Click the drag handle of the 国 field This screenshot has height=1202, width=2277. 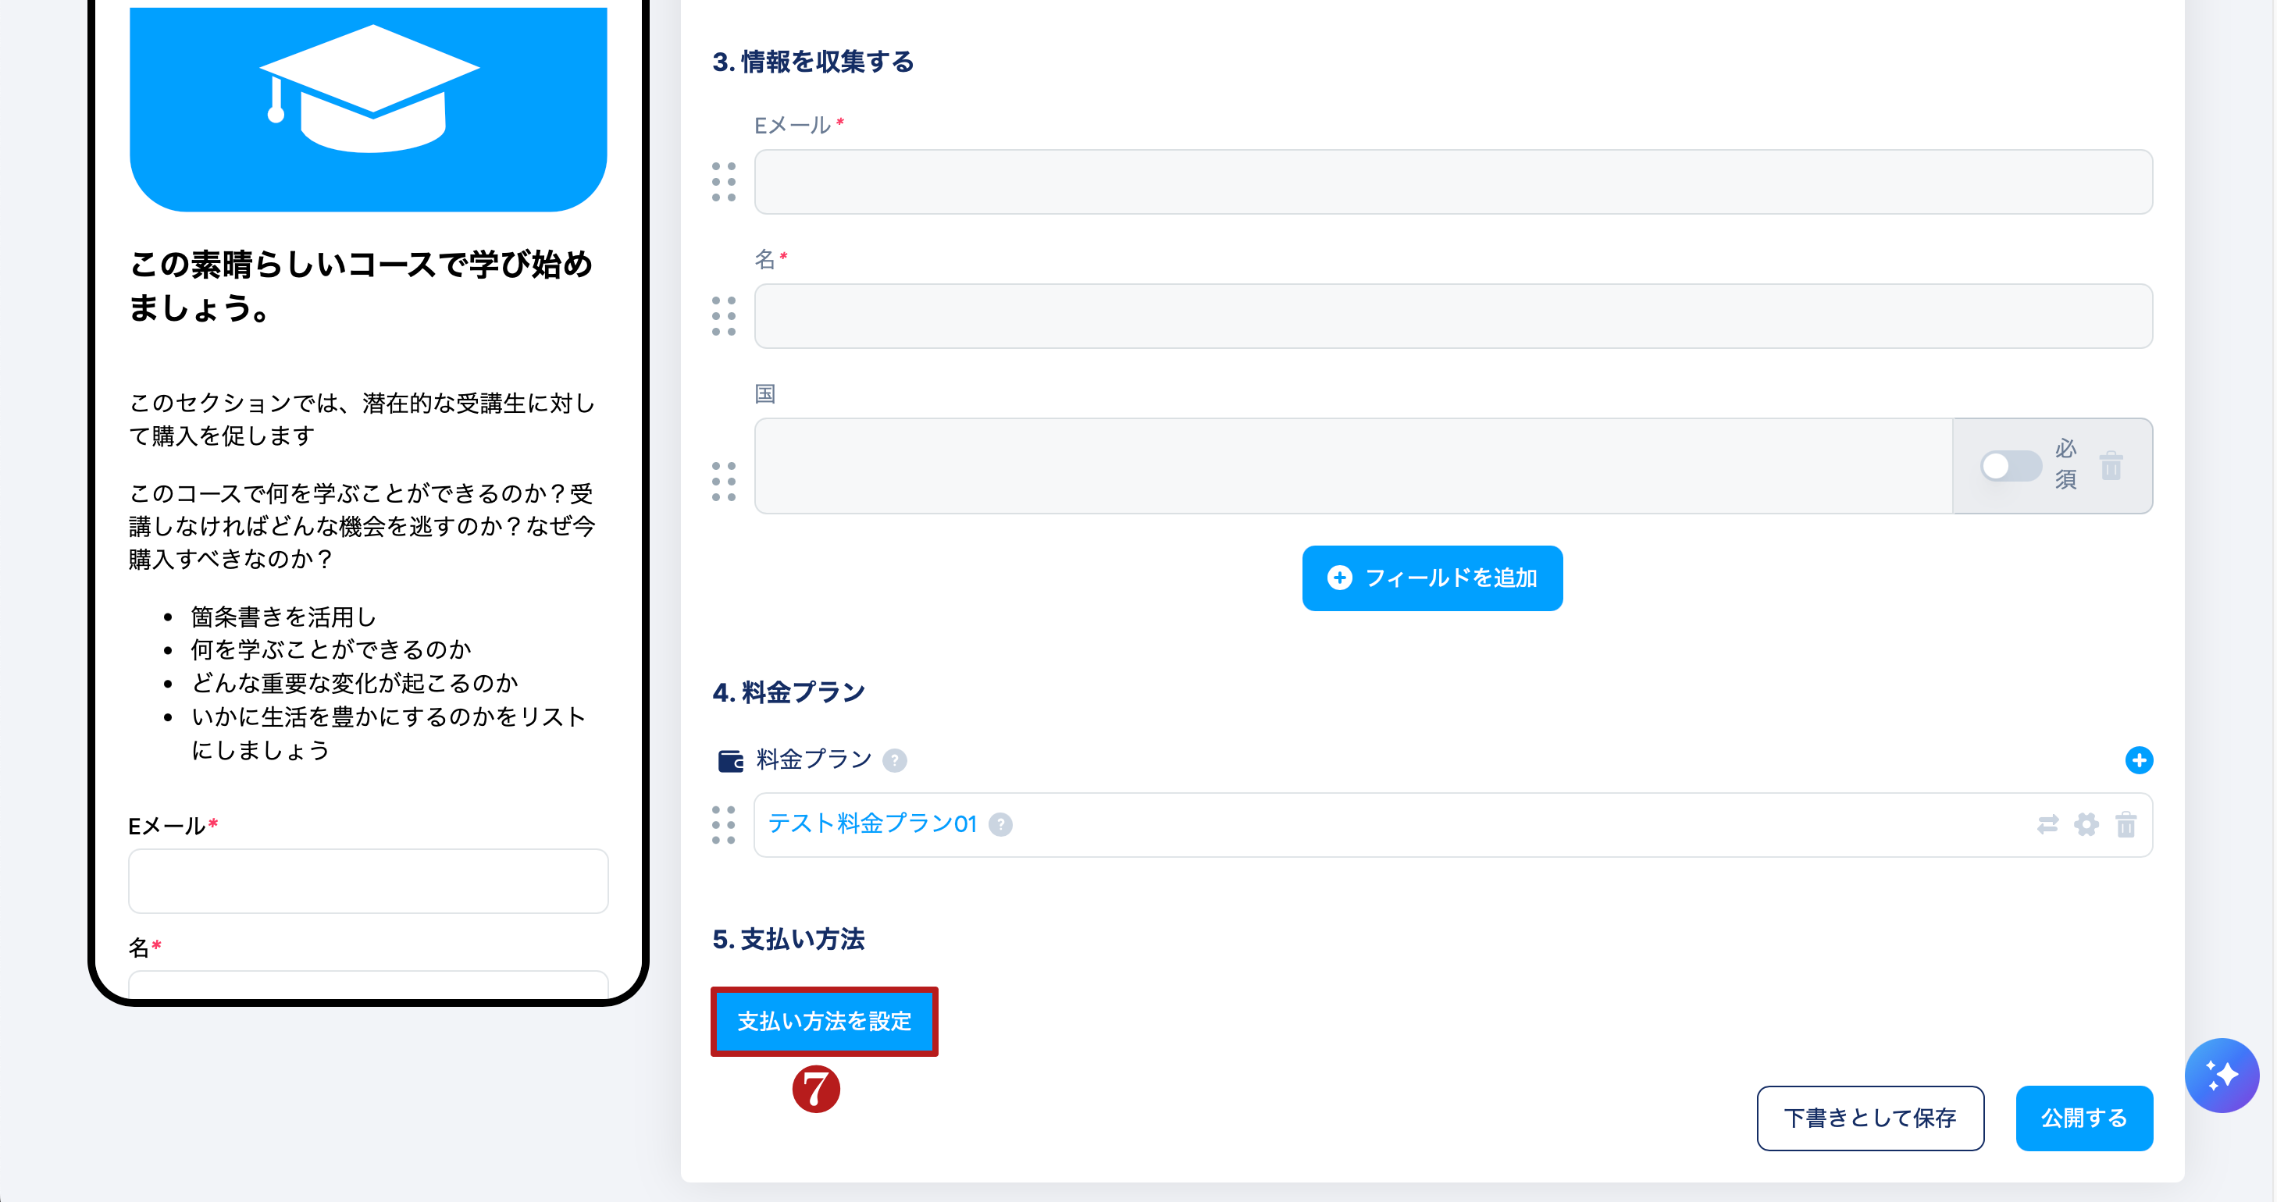coord(723,482)
